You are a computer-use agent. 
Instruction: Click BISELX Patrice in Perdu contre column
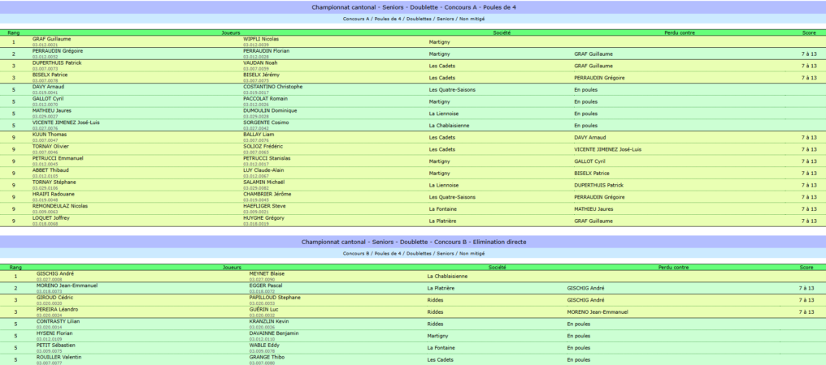tap(592, 174)
